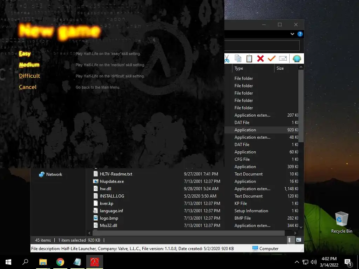Click the vertical scrollbar thumb
Viewport: 359px width, 269px height.
pyautogui.click(x=301, y=106)
